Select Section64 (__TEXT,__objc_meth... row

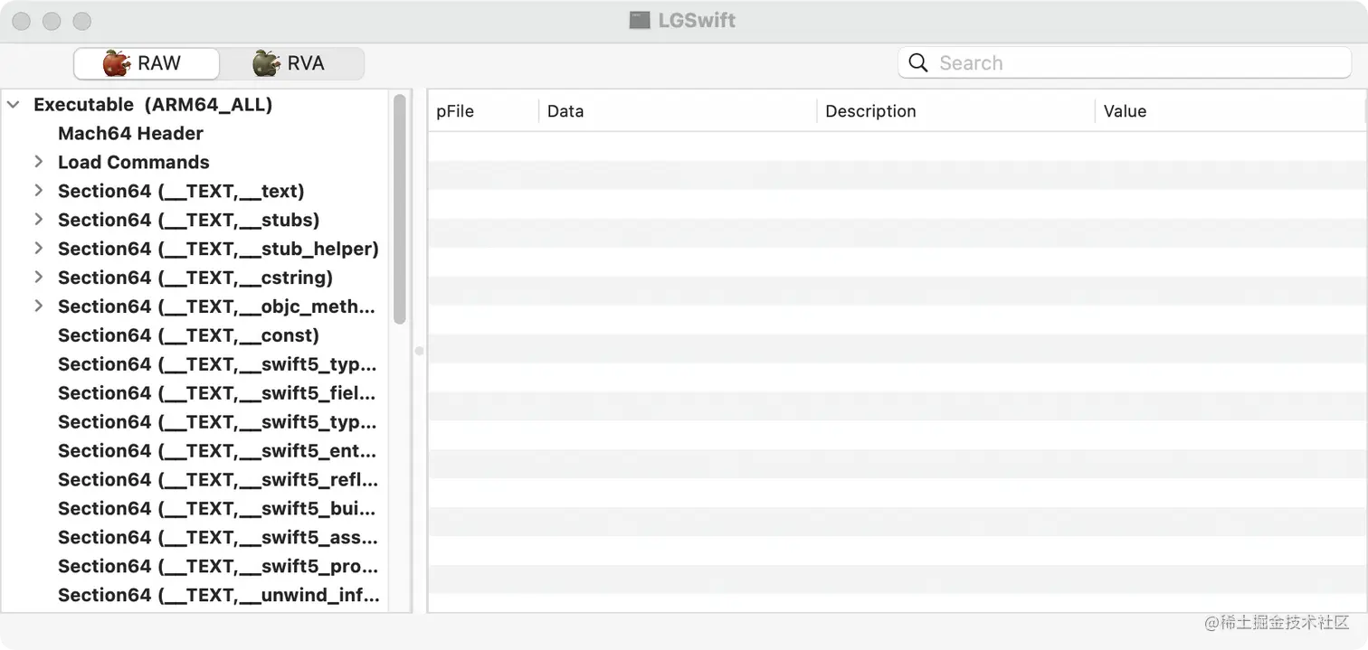195,306
